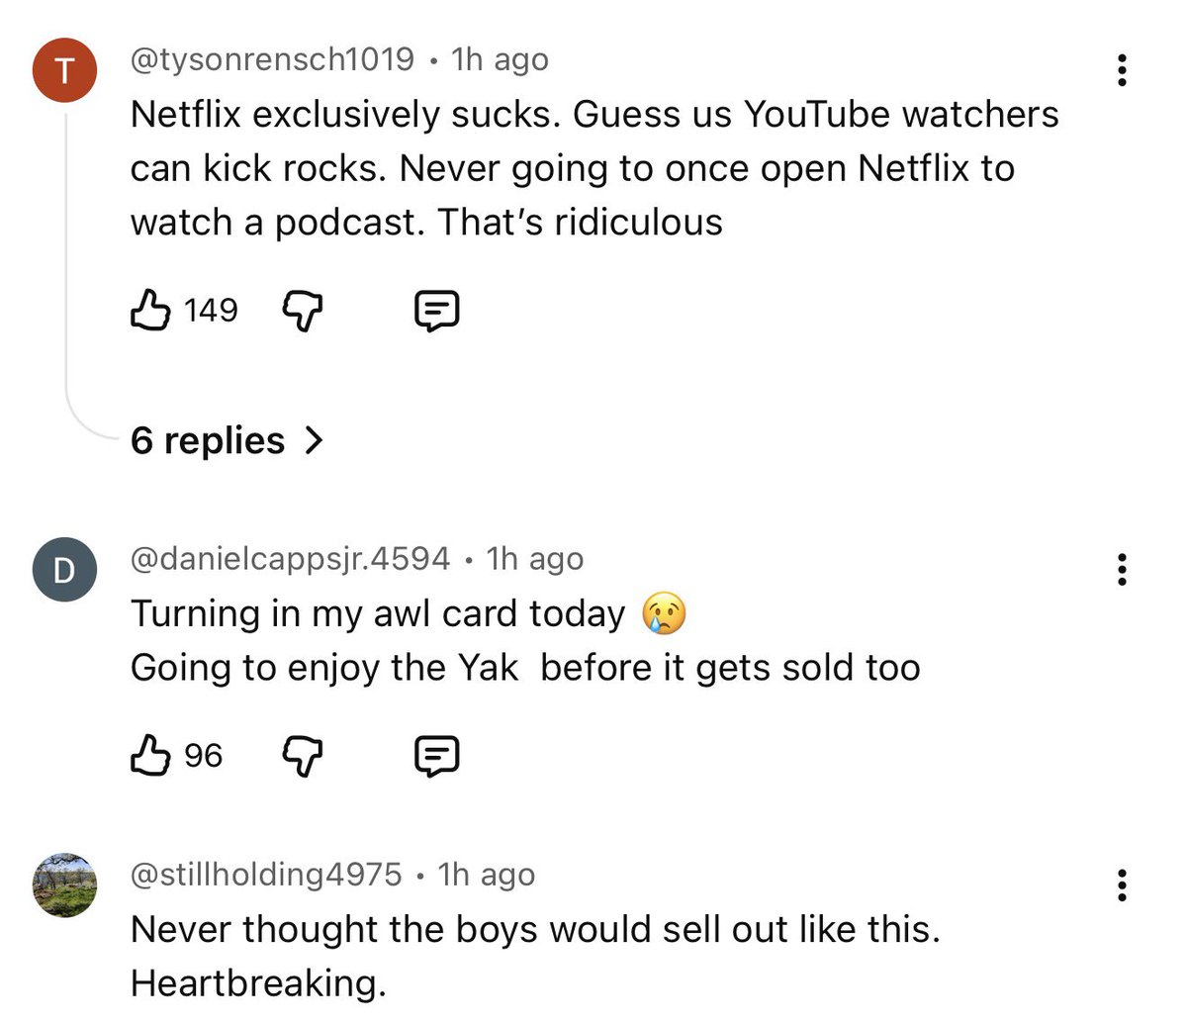This screenshot has width=1187, height=1023.
Task: Visit the @stillholding4975 channel link
Action: [266, 875]
